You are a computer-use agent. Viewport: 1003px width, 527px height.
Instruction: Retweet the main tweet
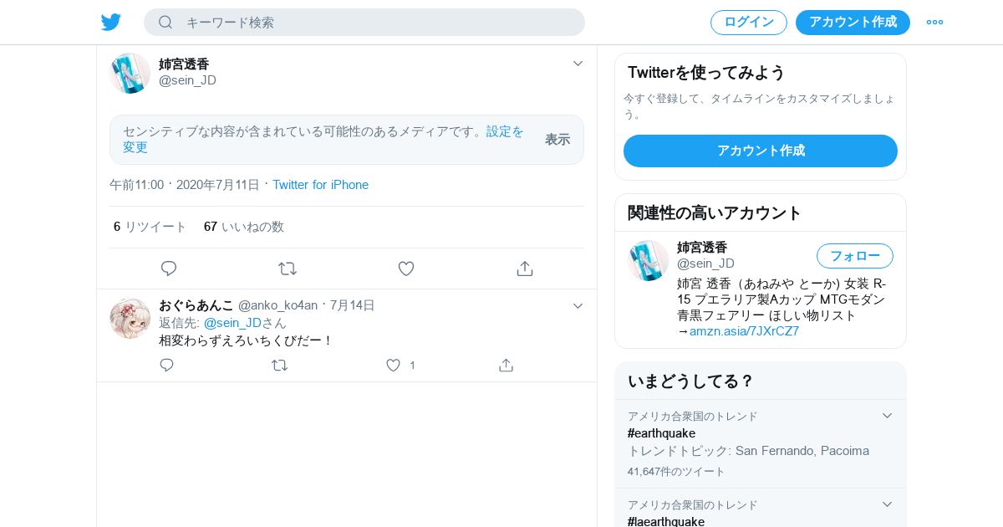tap(288, 269)
